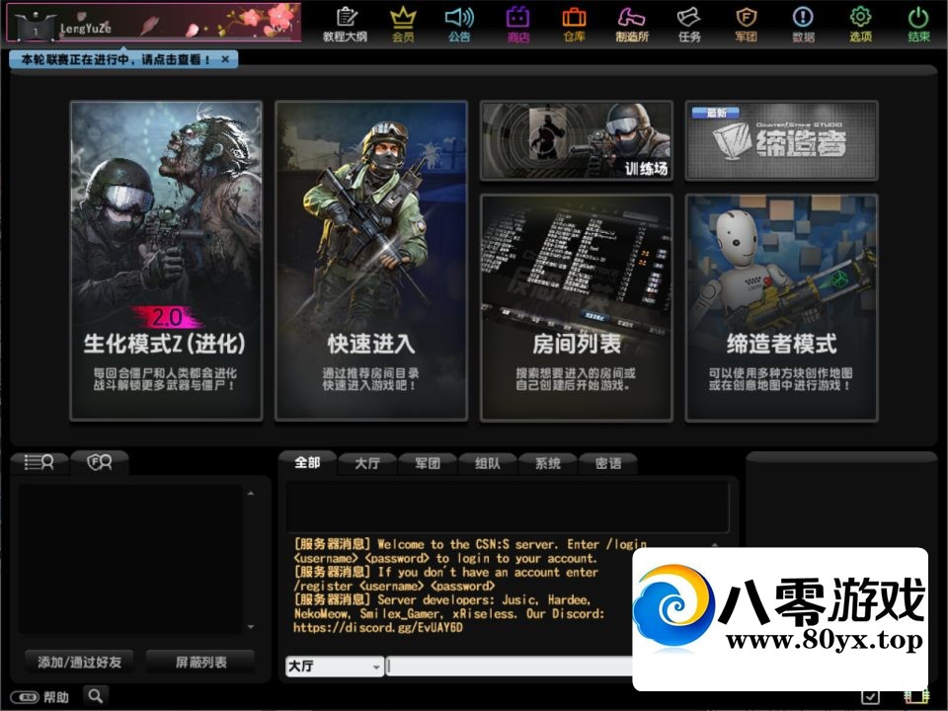
Task: Open 选项 options gear
Action: coord(860,25)
